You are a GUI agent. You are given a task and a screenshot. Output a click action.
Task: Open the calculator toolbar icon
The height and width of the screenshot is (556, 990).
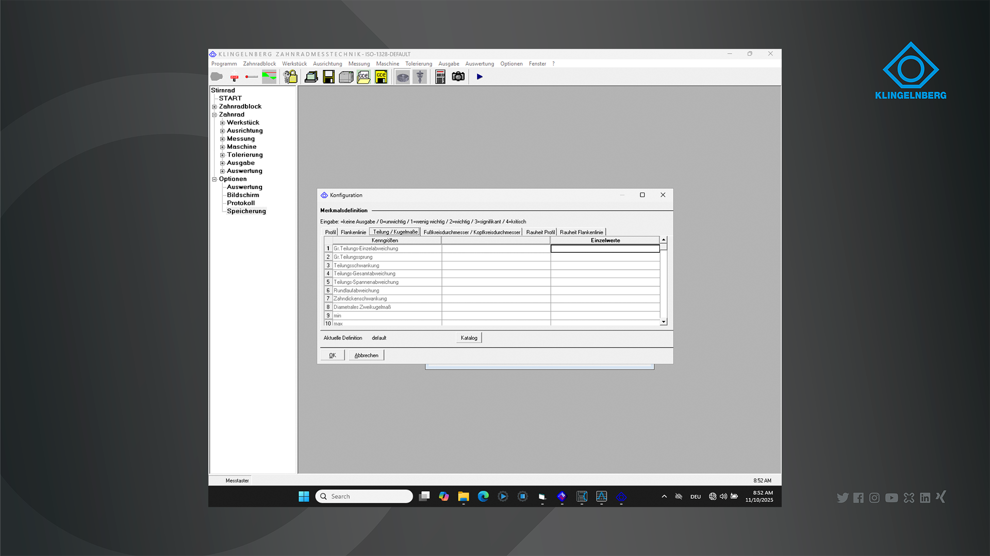(x=440, y=77)
